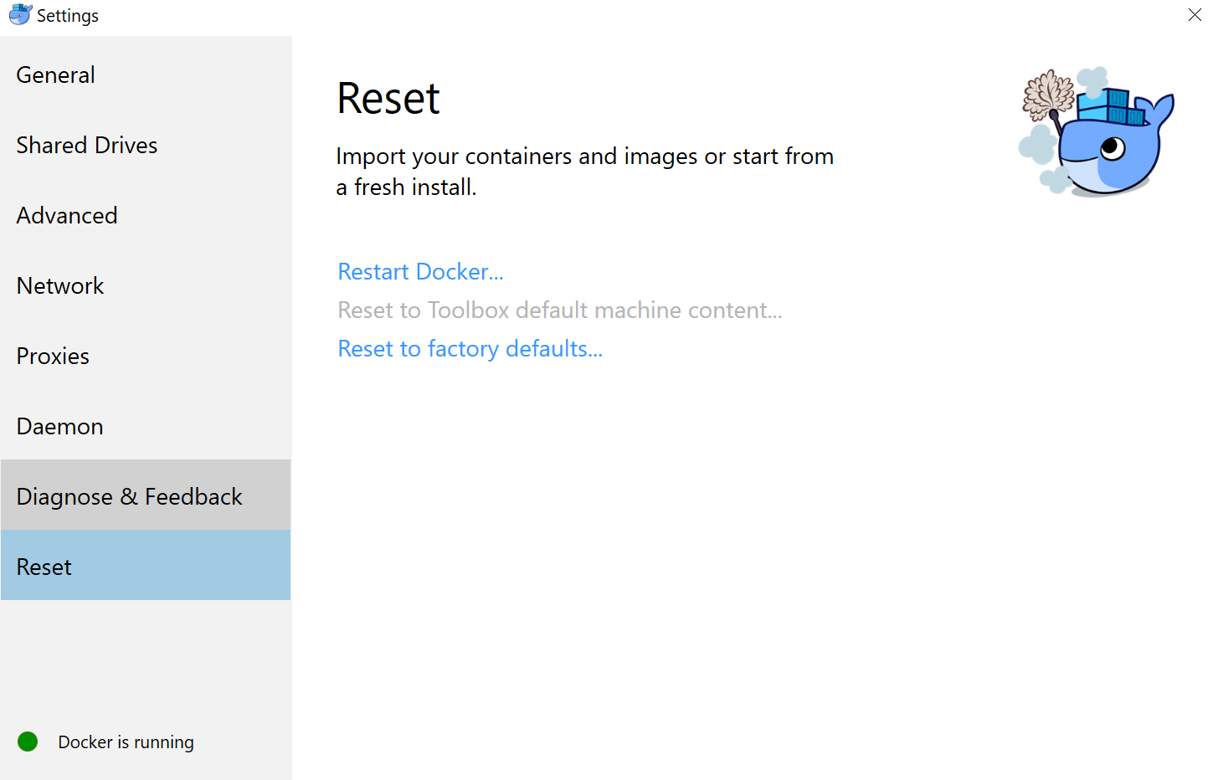The image size is (1213, 780).
Task: Click the Reset page heading
Action: point(388,98)
